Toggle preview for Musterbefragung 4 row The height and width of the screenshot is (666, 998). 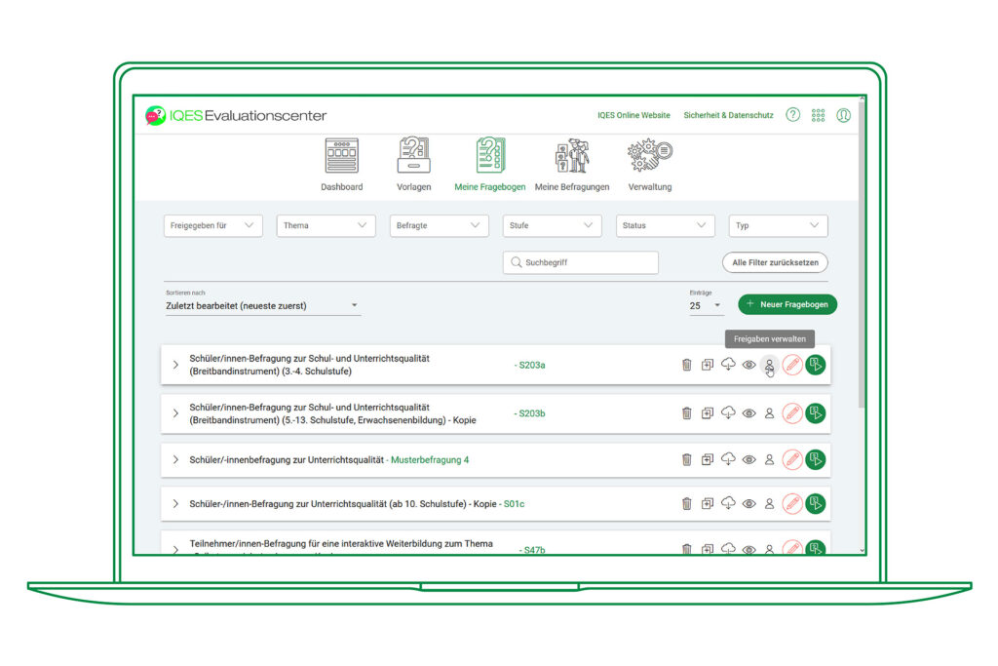point(748,458)
